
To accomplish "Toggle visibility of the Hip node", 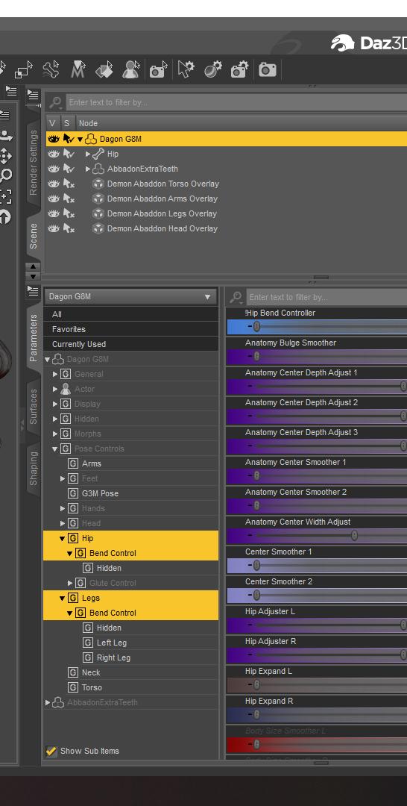I will 54,154.
